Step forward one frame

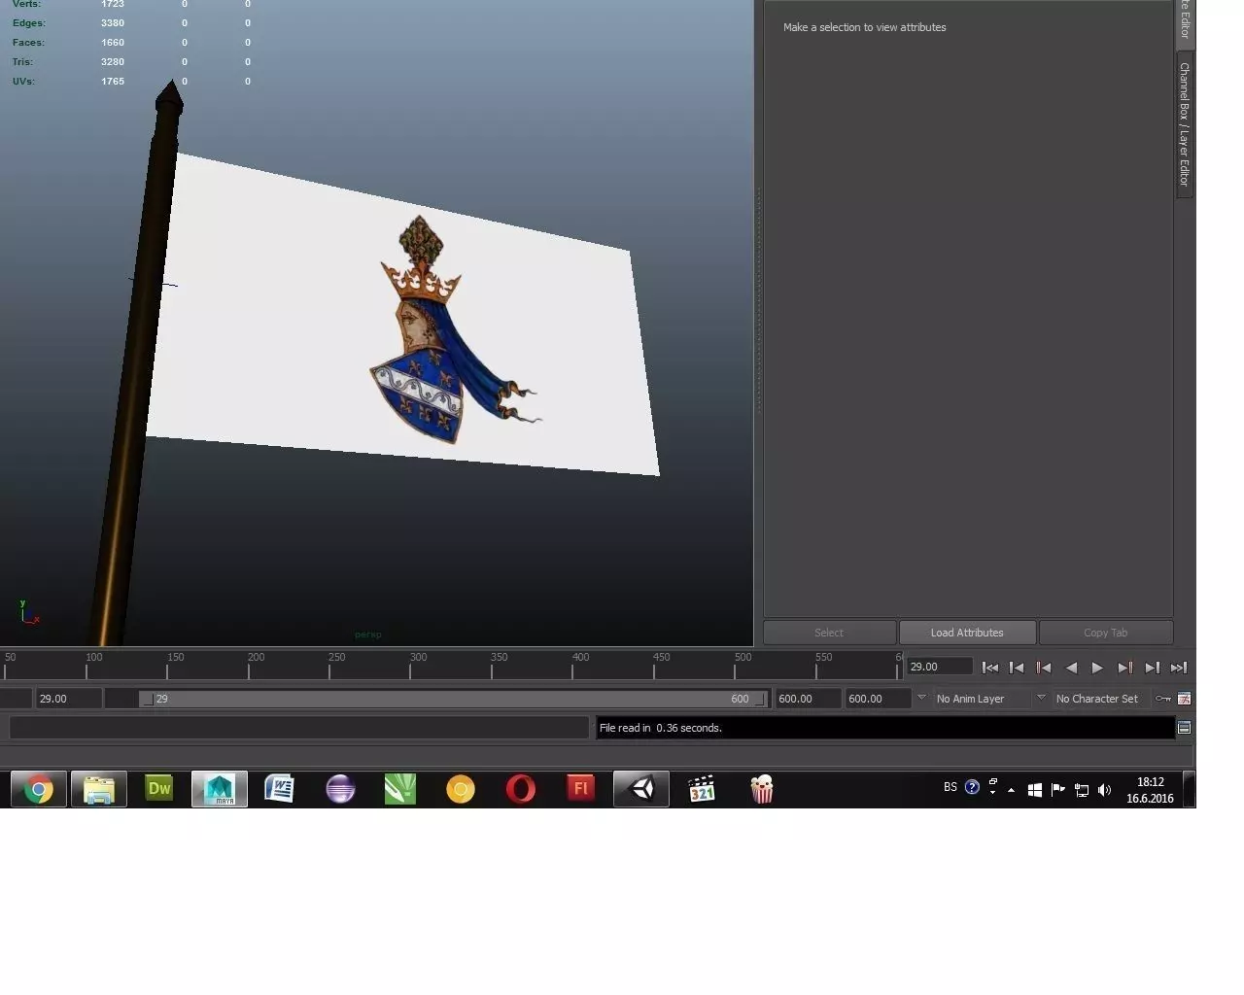[x=1152, y=668]
